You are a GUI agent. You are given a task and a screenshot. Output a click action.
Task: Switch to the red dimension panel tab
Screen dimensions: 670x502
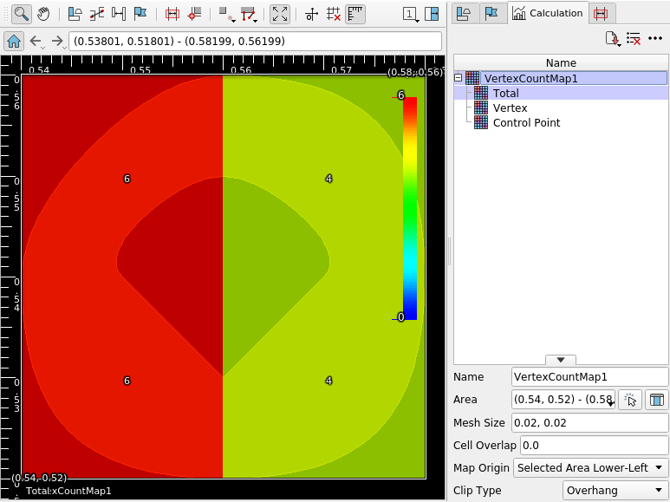[602, 13]
